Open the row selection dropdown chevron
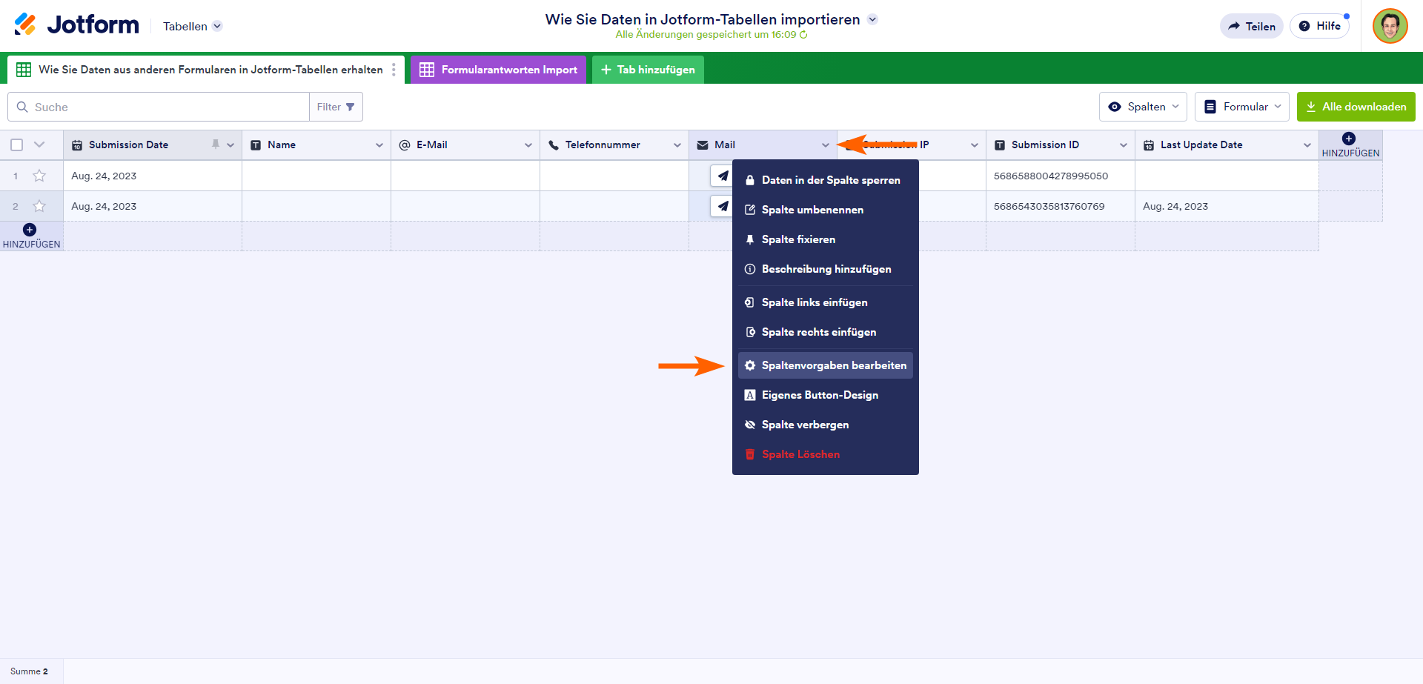The image size is (1423, 684). tap(40, 145)
